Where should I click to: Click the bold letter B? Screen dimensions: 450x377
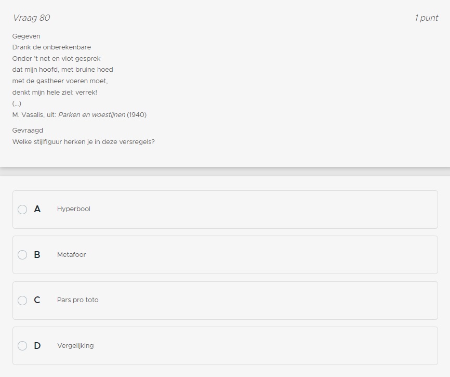pos(37,255)
